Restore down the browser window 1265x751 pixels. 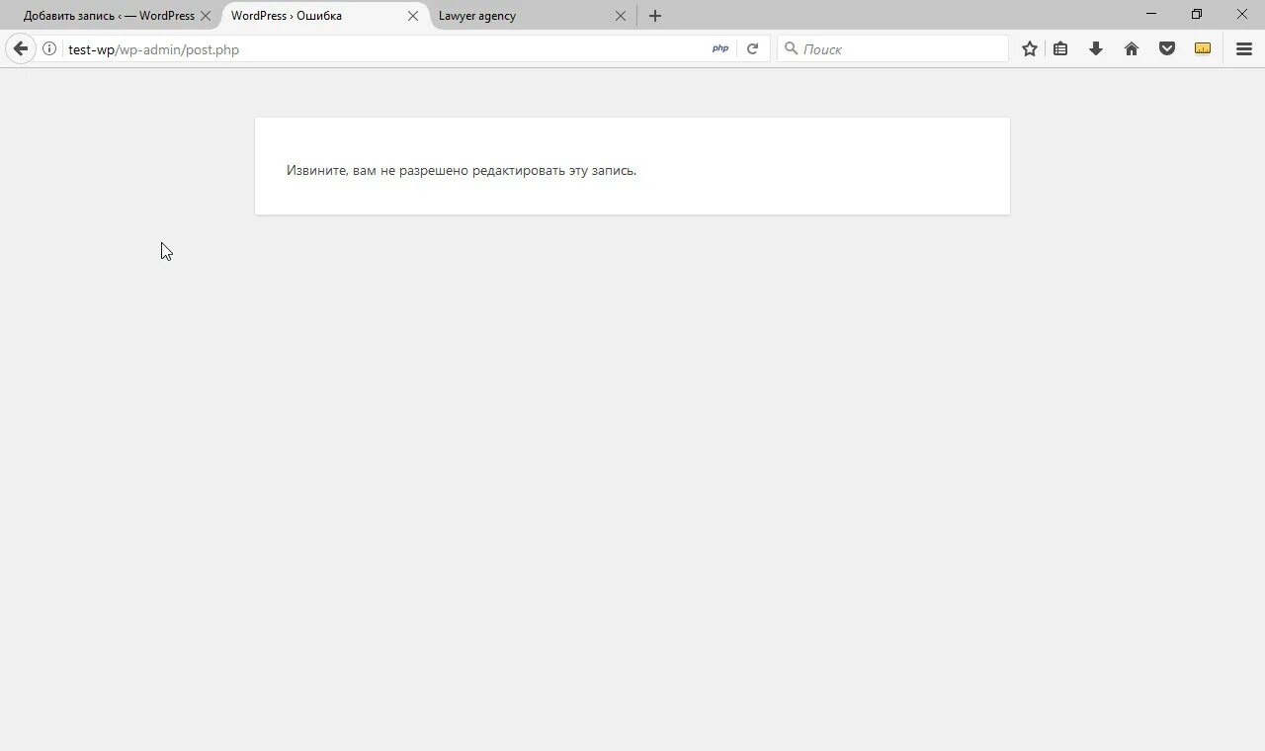[1197, 14]
